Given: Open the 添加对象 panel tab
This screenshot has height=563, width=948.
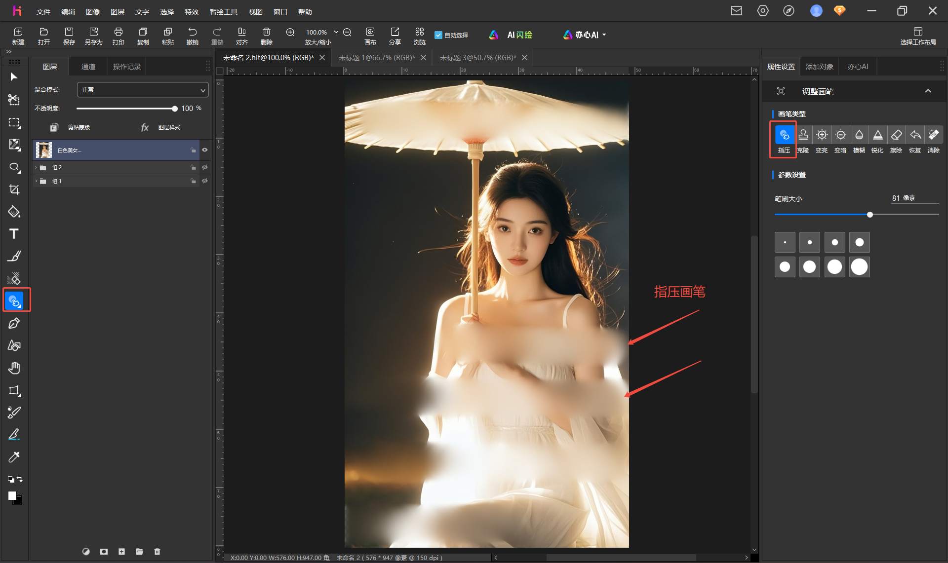Looking at the screenshot, I should pyautogui.click(x=819, y=67).
